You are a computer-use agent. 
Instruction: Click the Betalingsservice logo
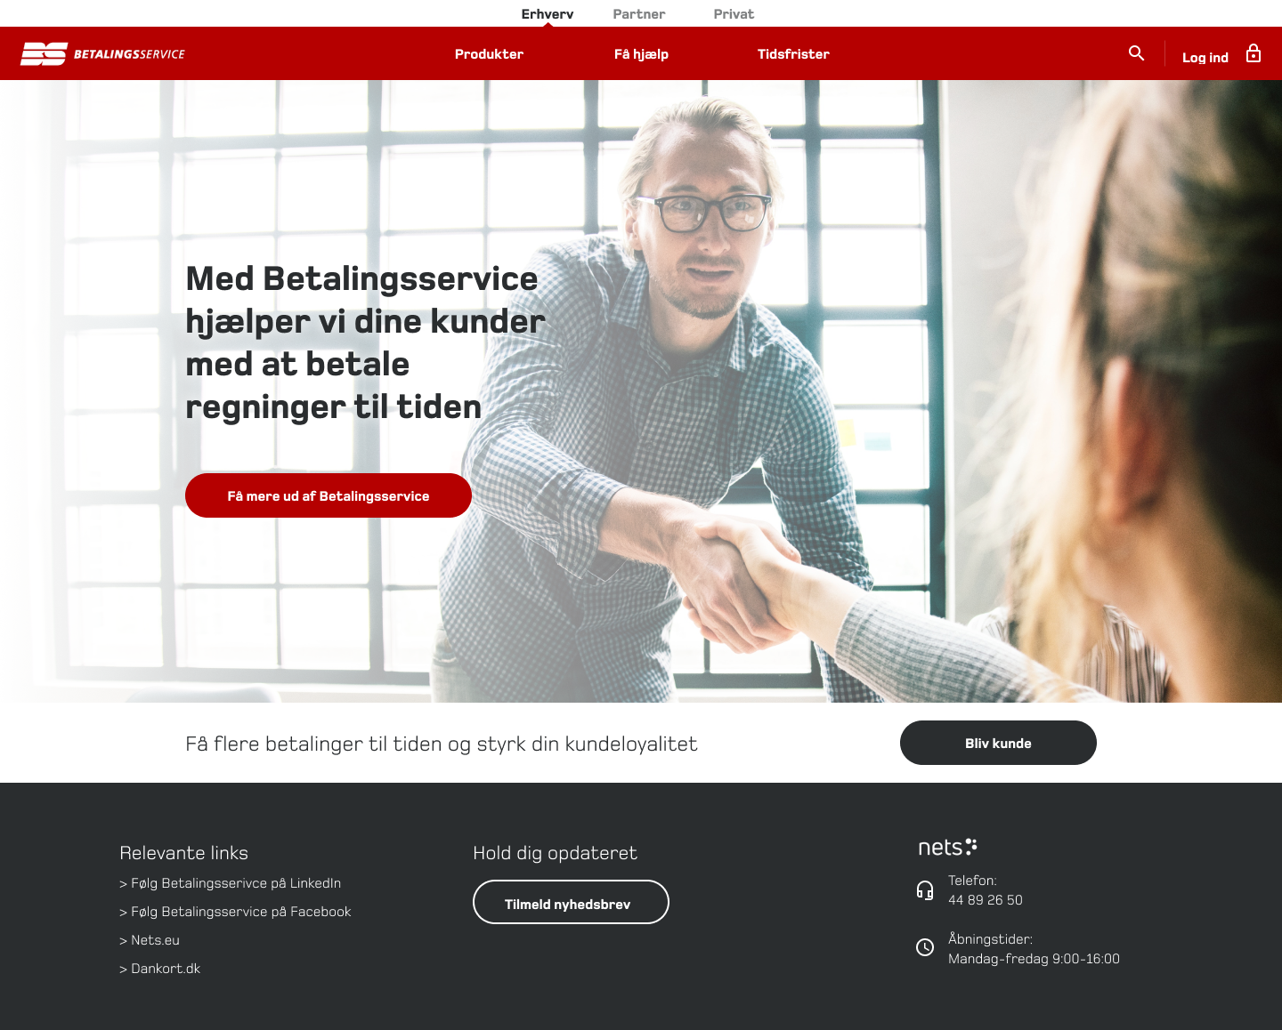pyautogui.click(x=103, y=54)
